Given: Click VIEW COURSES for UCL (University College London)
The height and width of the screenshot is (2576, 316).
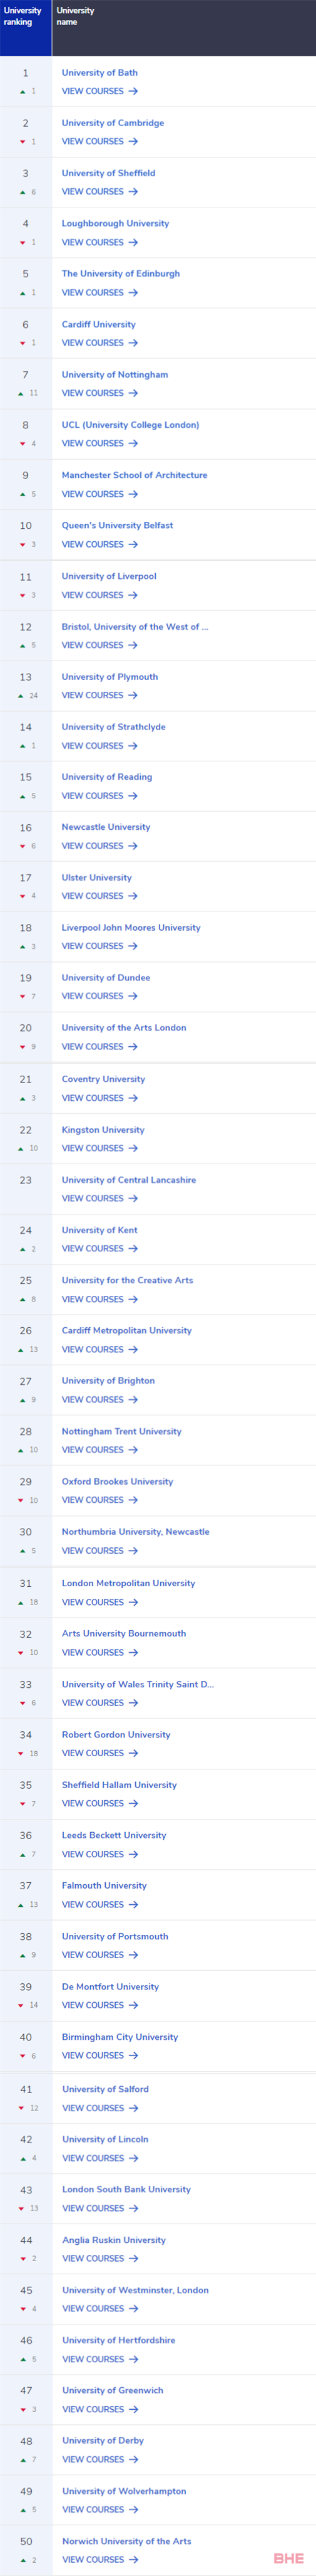Looking at the screenshot, I should [x=93, y=444].
